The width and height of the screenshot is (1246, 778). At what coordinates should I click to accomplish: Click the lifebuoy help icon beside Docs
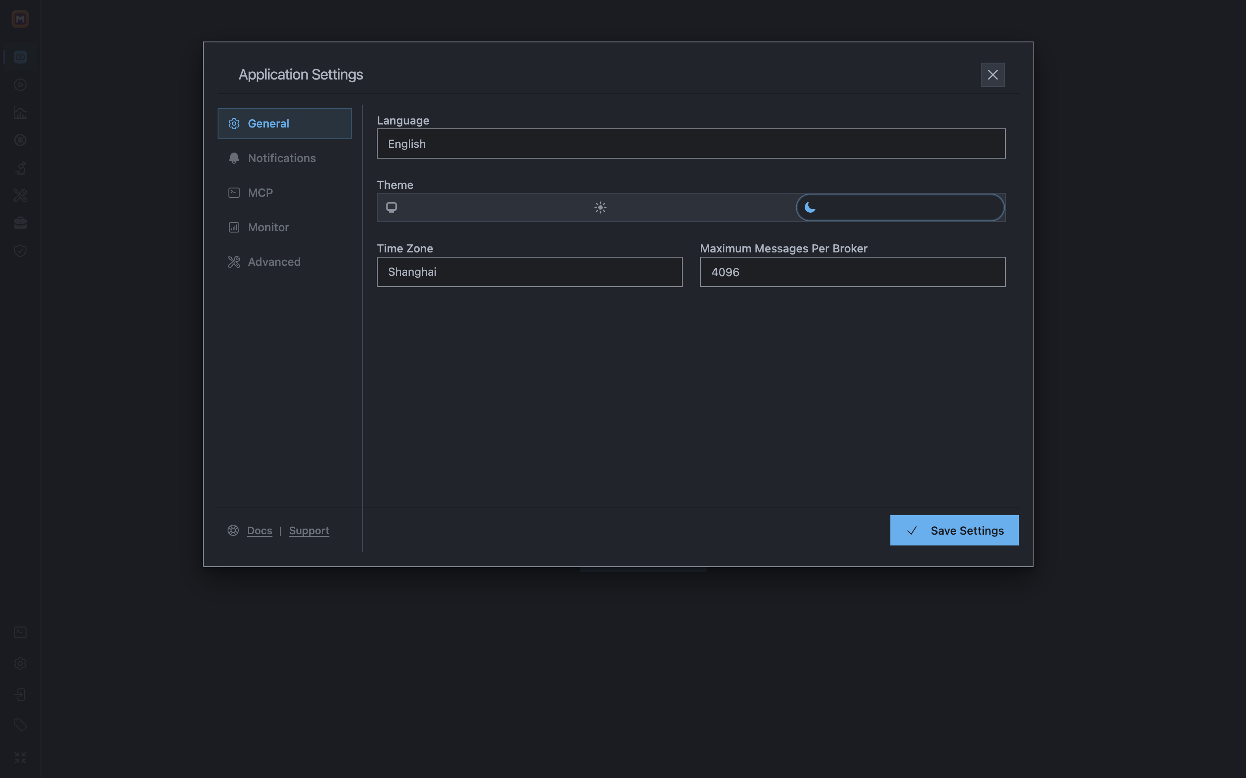(x=233, y=530)
